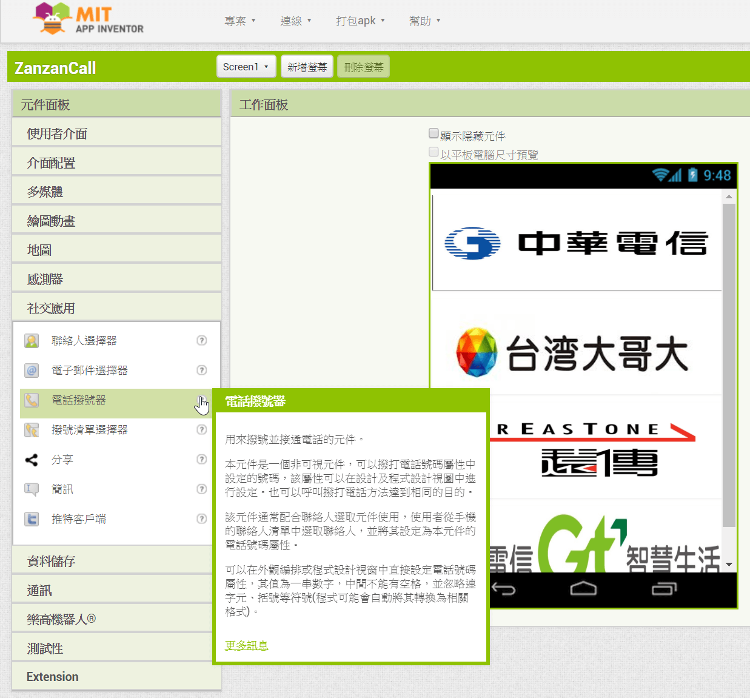
Task: Select the 電話撥號器 phone icon
Action: tap(32, 400)
